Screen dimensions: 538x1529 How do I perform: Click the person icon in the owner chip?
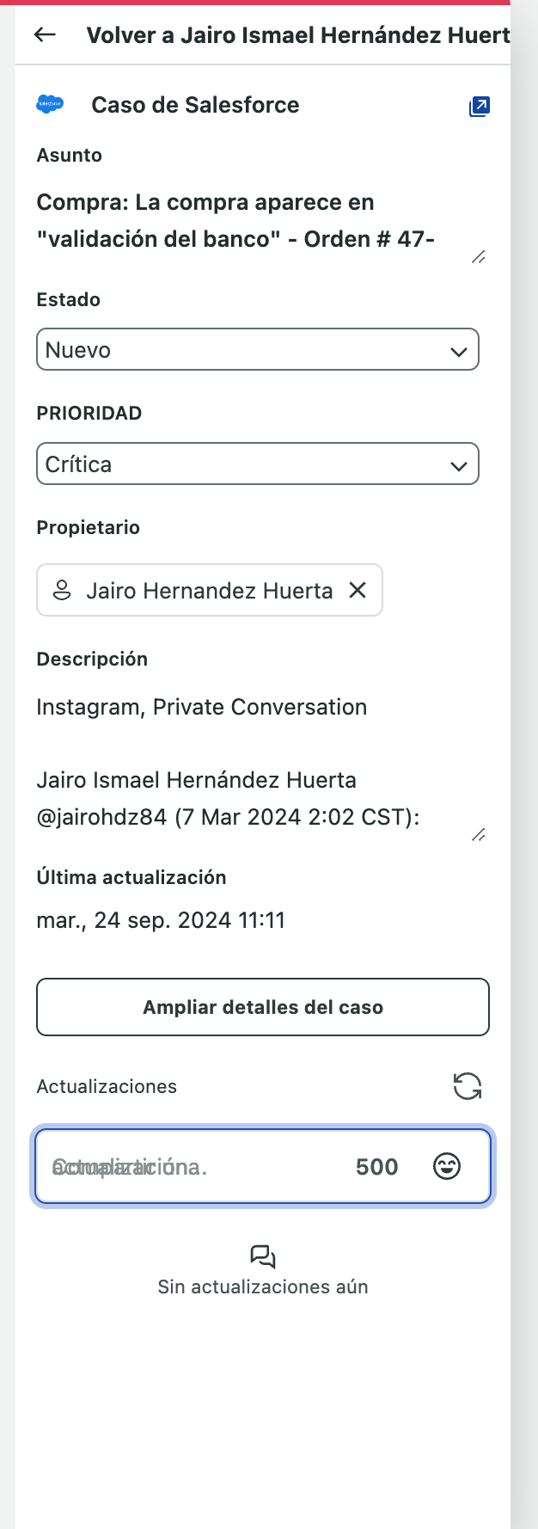click(62, 590)
